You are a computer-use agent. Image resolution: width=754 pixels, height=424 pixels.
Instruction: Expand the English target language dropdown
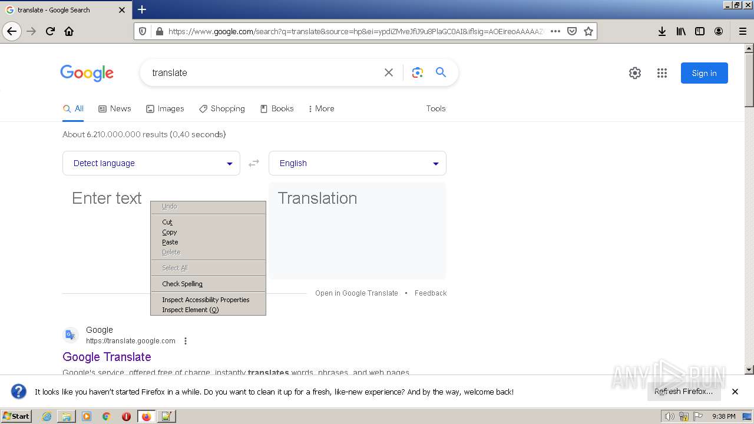coord(358,163)
